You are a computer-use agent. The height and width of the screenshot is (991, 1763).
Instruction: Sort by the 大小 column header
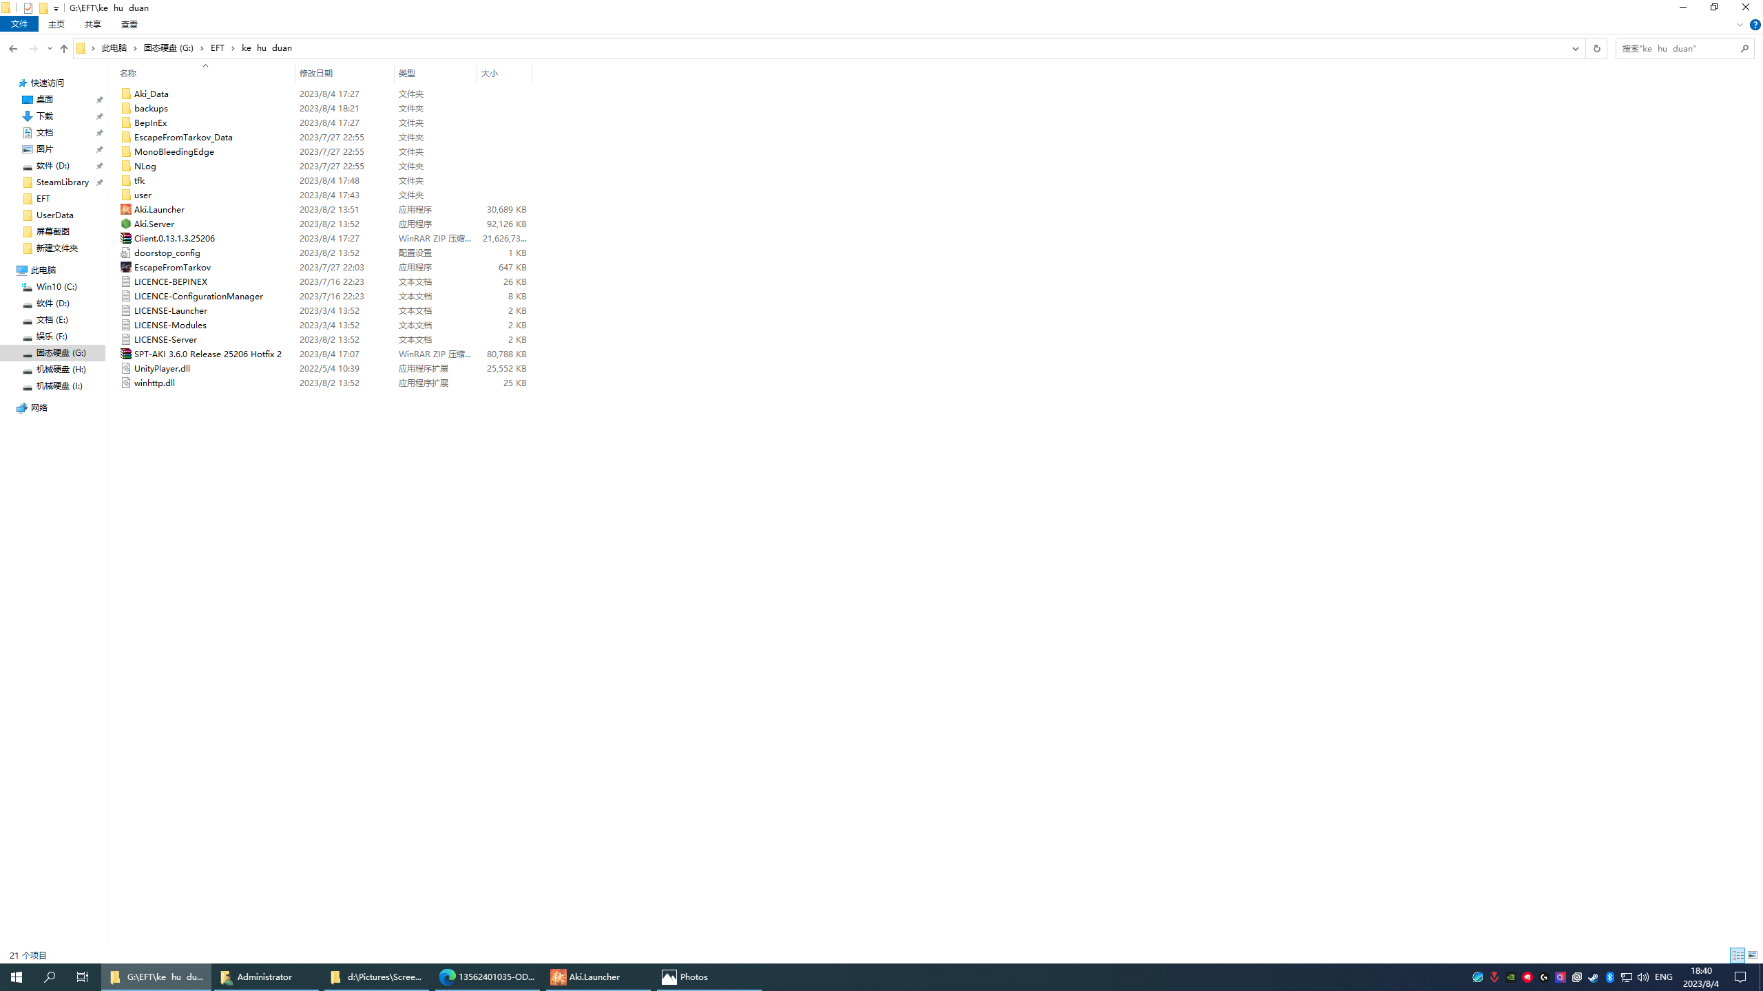[490, 73]
